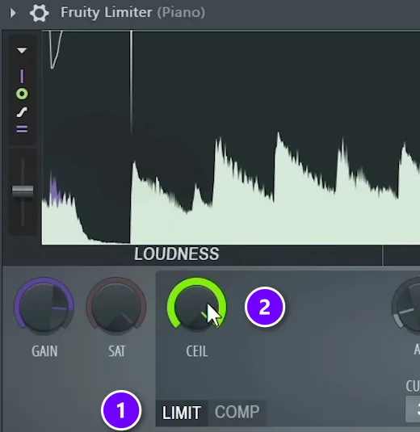Click inside the waveform analysis display
This screenshot has height=432, width=420.
click(231, 137)
